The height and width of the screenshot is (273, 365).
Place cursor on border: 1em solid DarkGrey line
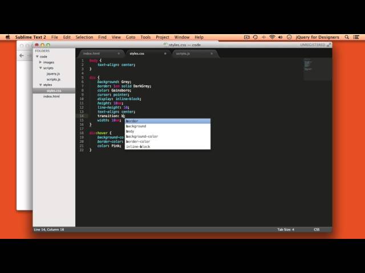(124, 86)
